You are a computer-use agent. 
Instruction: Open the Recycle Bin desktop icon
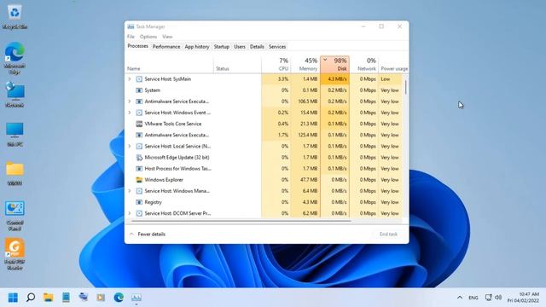pyautogui.click(x=15, y=16)
